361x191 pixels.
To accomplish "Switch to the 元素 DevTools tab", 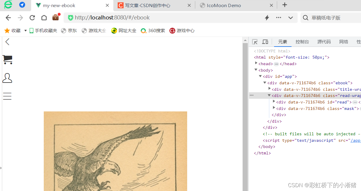I will (x=283, y=42).
